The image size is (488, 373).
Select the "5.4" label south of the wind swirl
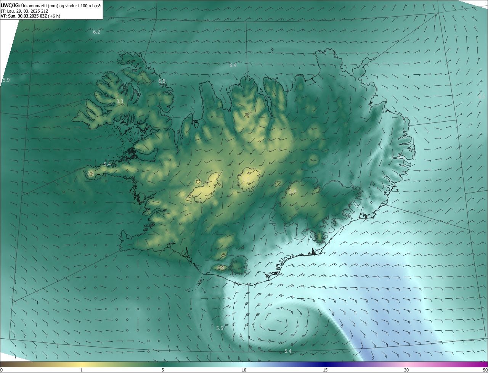tap(288, 351)
